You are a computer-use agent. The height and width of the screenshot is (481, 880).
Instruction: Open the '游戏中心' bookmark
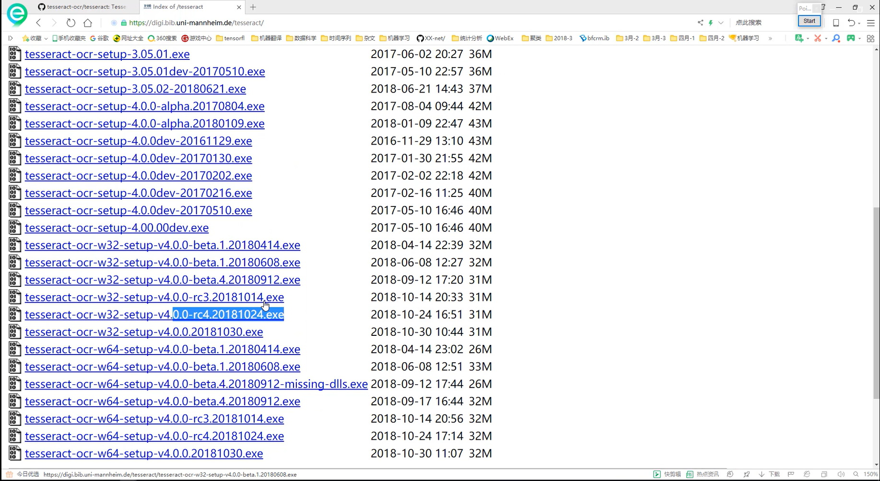click(197, 38)
